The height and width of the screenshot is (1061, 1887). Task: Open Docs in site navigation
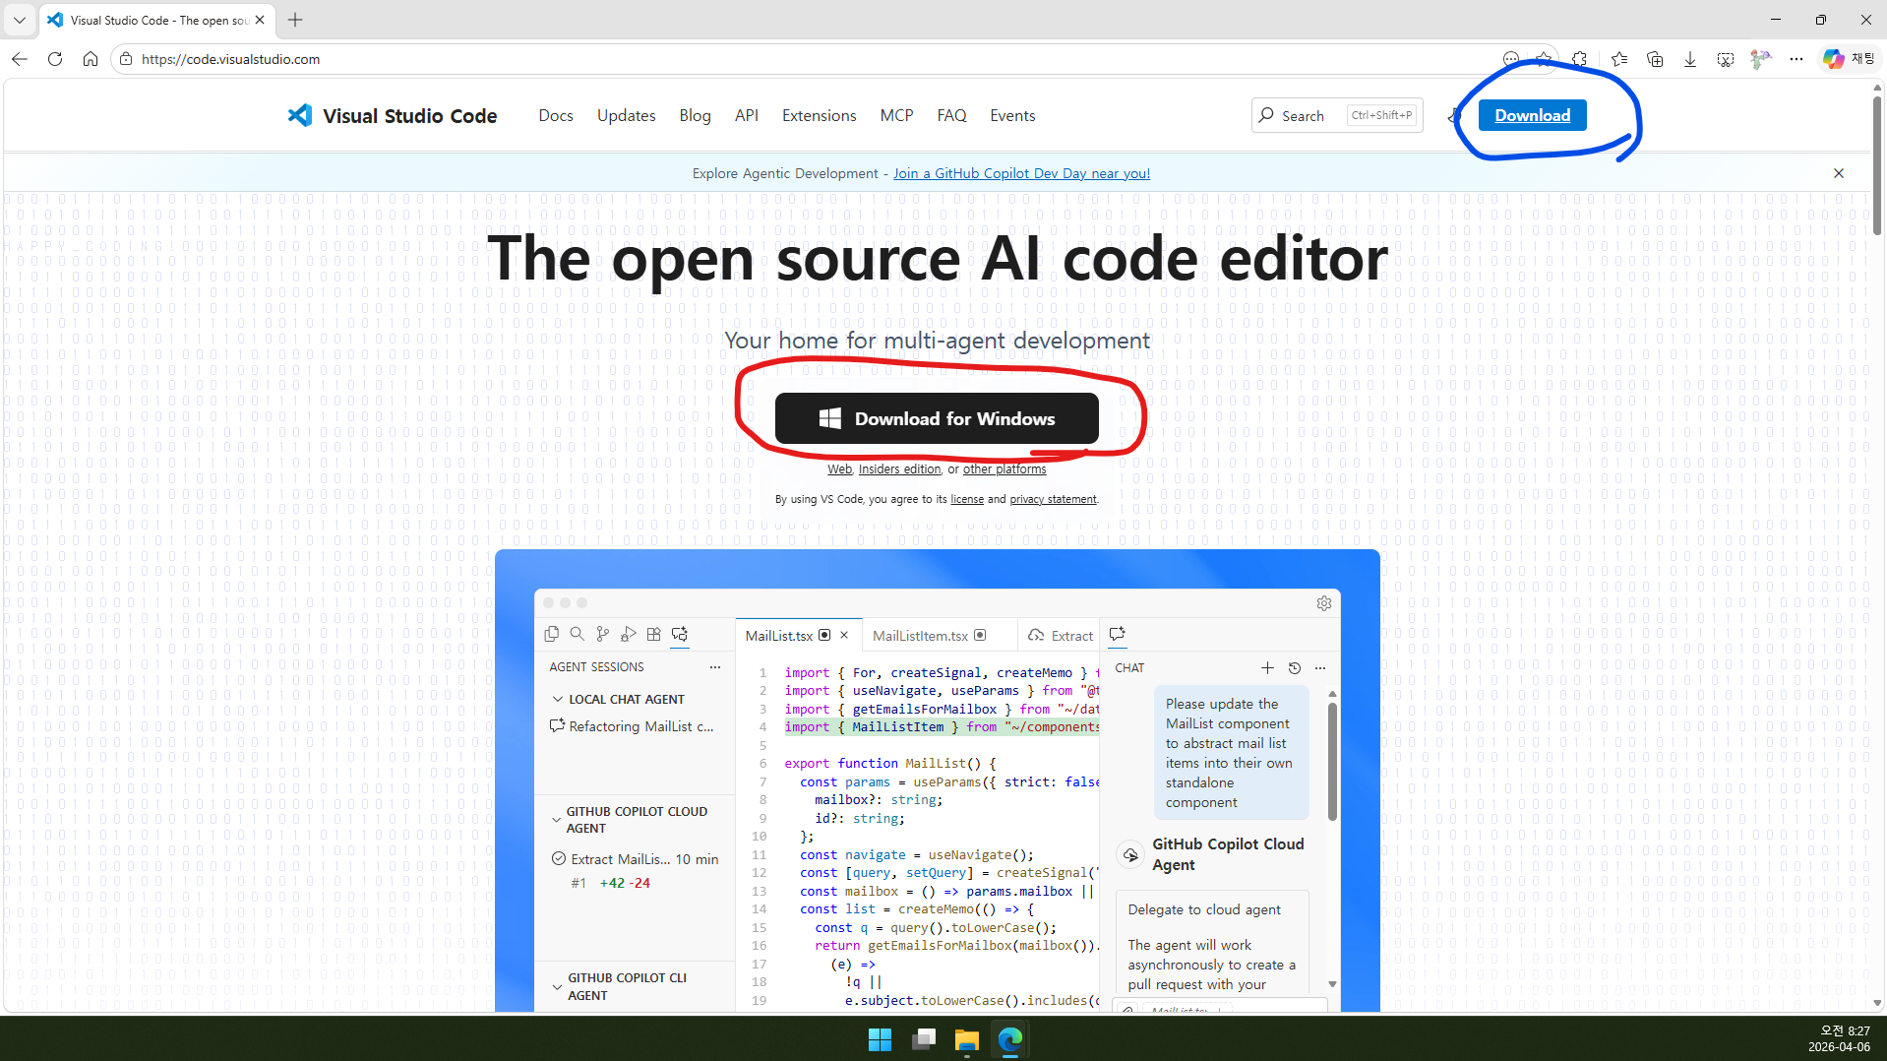click(556, 115)
